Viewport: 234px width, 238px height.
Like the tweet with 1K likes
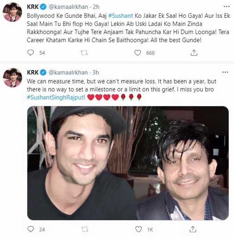[x=138, y=229]
